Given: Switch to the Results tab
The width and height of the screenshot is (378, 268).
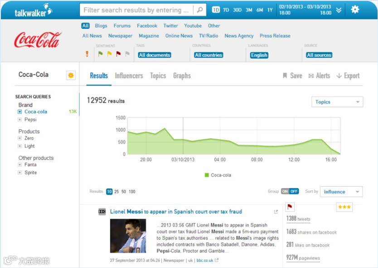Looking at the screenshot, I should pos(99,76).
